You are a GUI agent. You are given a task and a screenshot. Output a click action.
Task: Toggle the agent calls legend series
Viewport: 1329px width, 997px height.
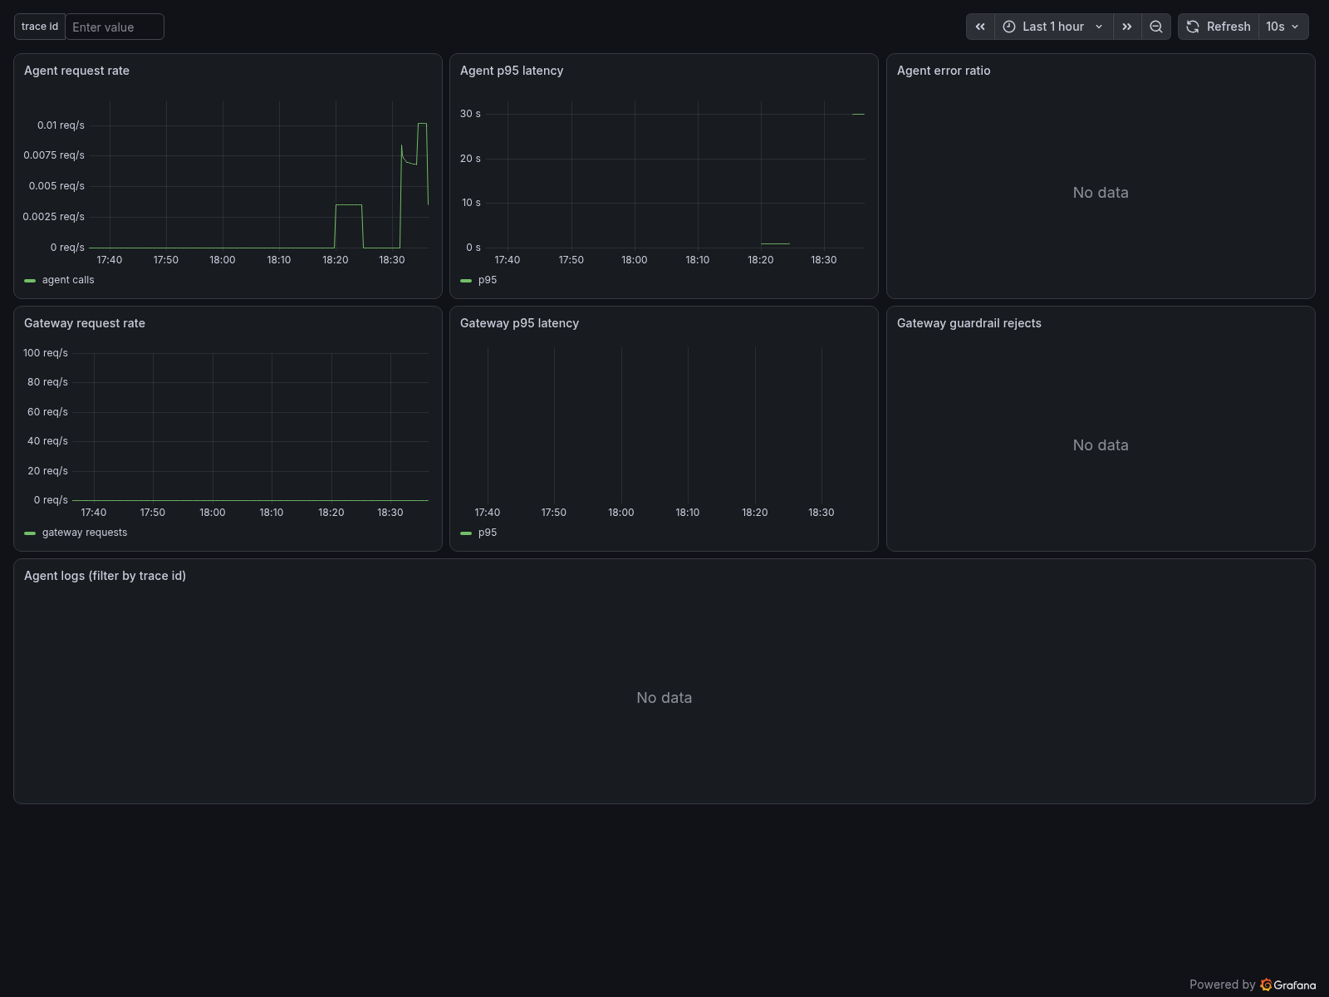click(x=68, y=280)
